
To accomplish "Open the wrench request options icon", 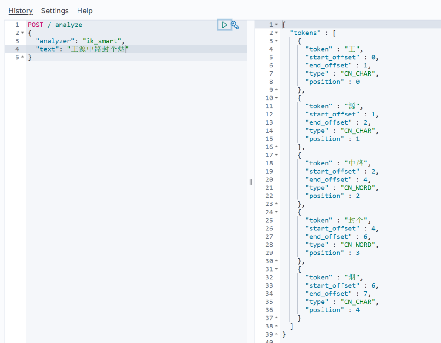I will pos(235,25).
